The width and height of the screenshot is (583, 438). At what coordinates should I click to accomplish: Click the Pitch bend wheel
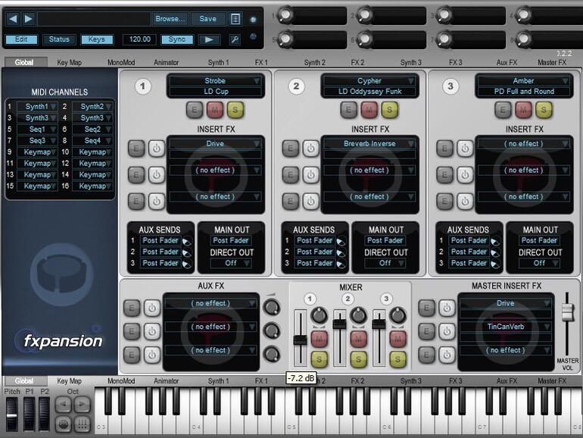12,414
